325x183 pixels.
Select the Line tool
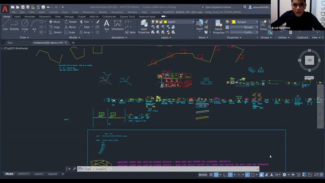pyautogui.click(x=5, y=25)
